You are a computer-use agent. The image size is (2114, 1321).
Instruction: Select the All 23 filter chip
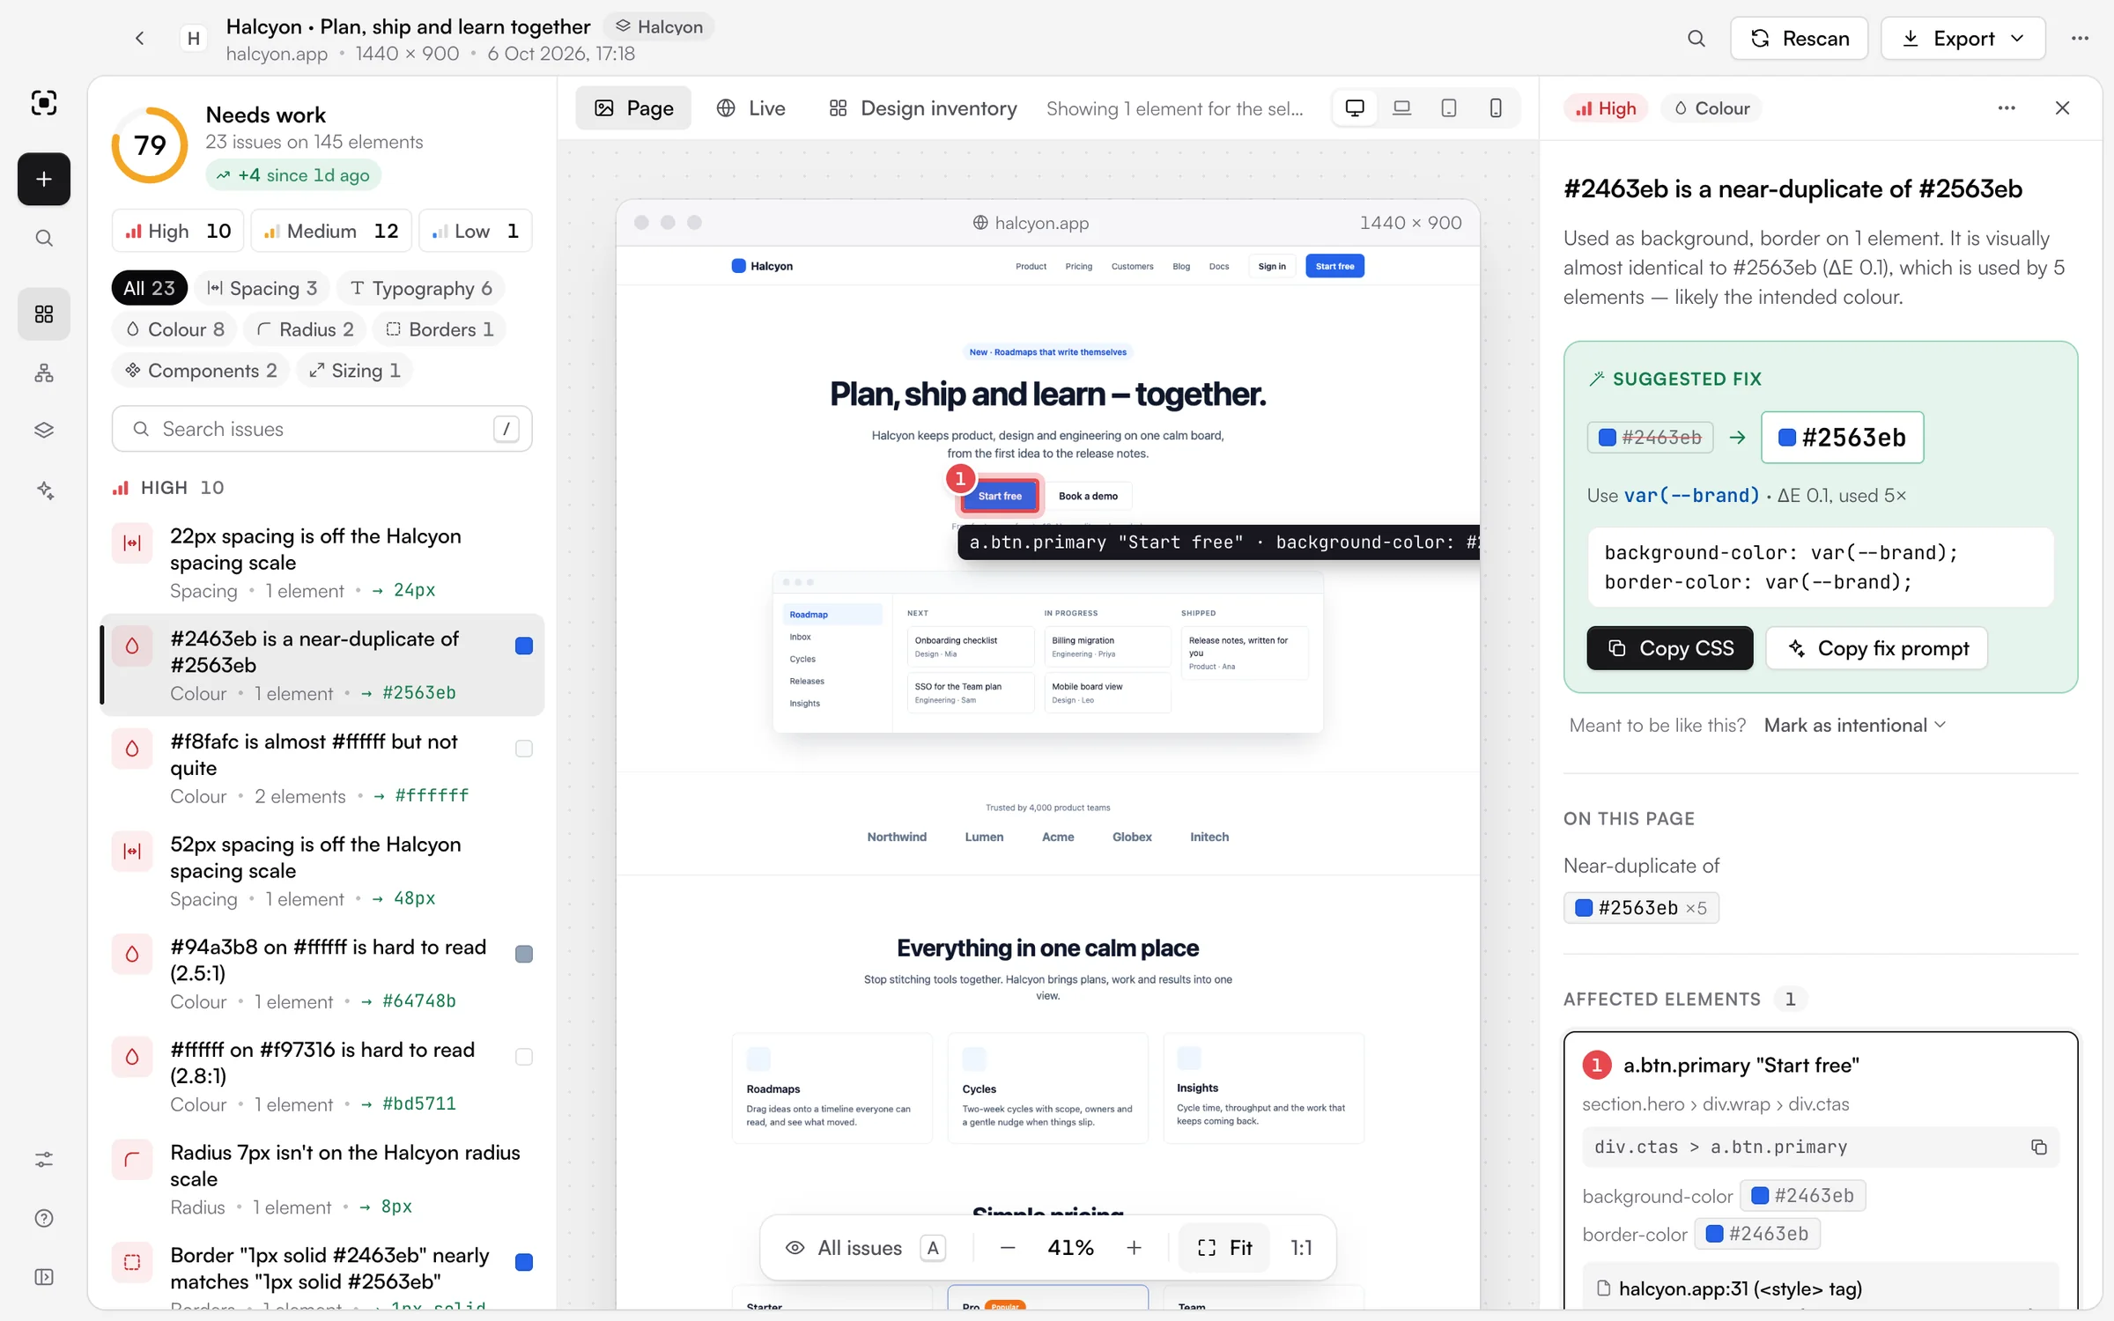click(x=149, y=288)
